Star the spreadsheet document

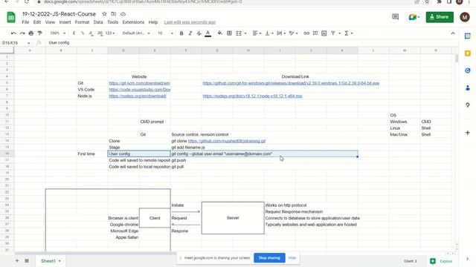click(104, 14)
